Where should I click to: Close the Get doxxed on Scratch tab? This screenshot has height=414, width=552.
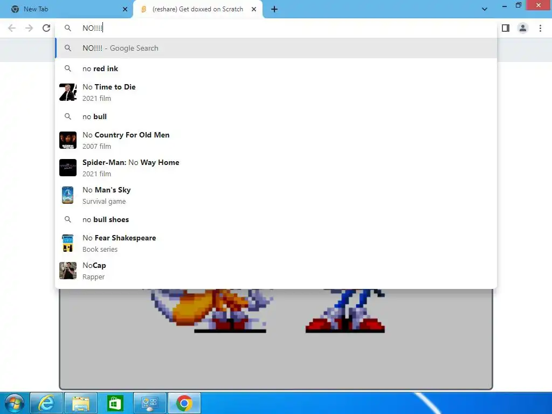pyautogui.click(x=254, y=9)
